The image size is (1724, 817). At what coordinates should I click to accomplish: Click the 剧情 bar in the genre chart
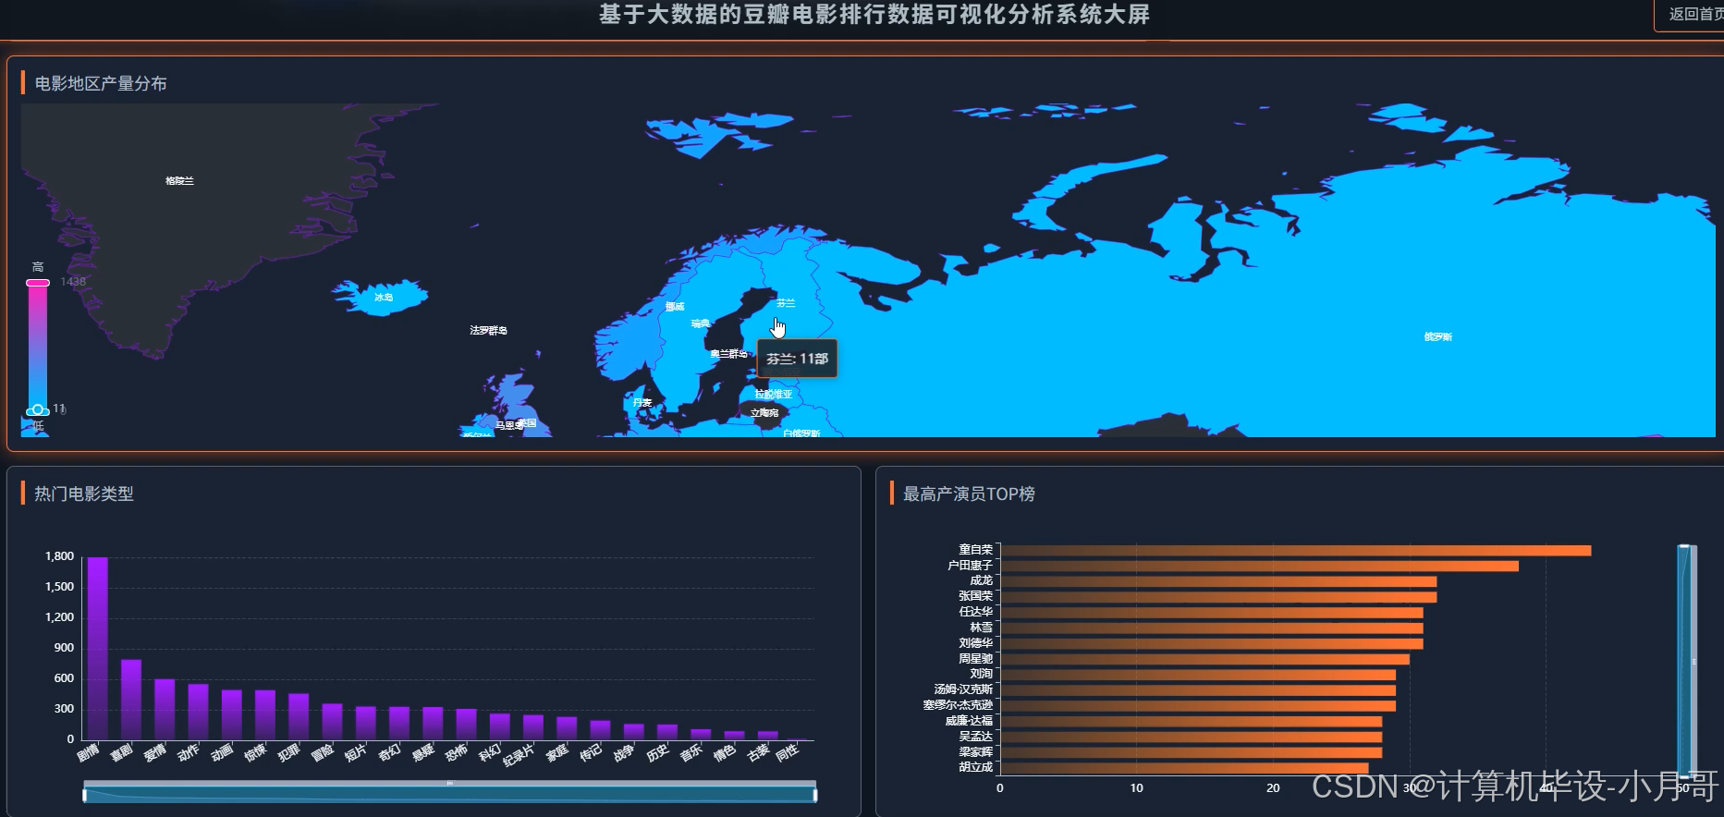(x=98, y=648)
